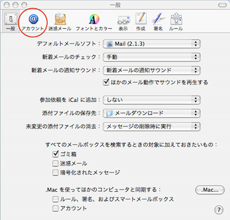230x220 pixels.
Task: Check the 暗号化されたメッセージ checkbox
Action: click(x=55, y=172)
